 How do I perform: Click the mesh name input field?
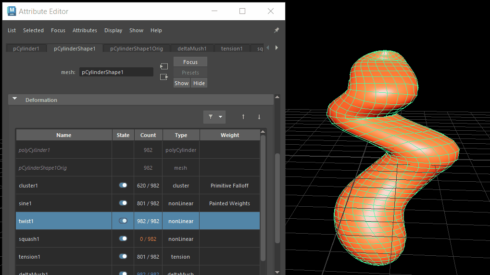click(x=116, y=72)
